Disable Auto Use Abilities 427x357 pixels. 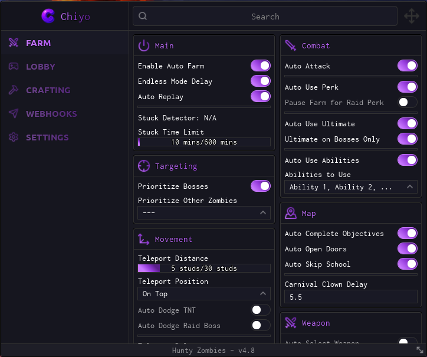(x=408, y=160)
